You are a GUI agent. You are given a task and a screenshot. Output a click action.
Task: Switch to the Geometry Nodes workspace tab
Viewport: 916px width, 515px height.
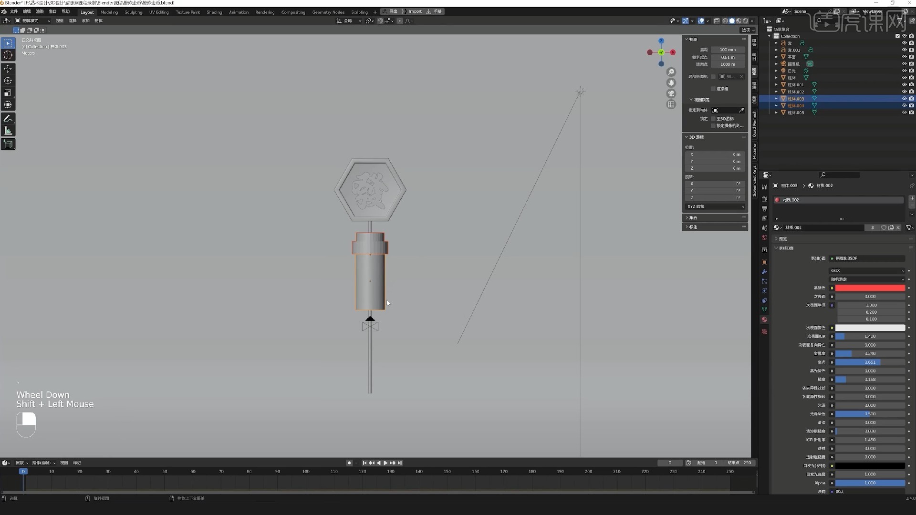328,12
